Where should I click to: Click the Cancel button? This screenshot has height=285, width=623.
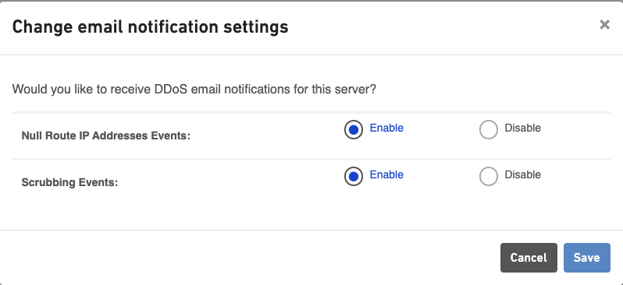(x=529, y=258)
